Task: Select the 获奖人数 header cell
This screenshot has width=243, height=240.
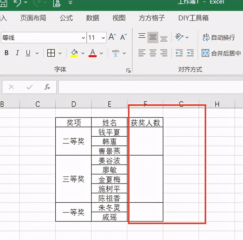Action: tap(145, 123)
